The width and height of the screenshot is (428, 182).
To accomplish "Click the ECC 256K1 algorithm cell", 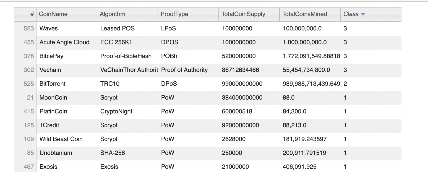I will coord(127,42).
